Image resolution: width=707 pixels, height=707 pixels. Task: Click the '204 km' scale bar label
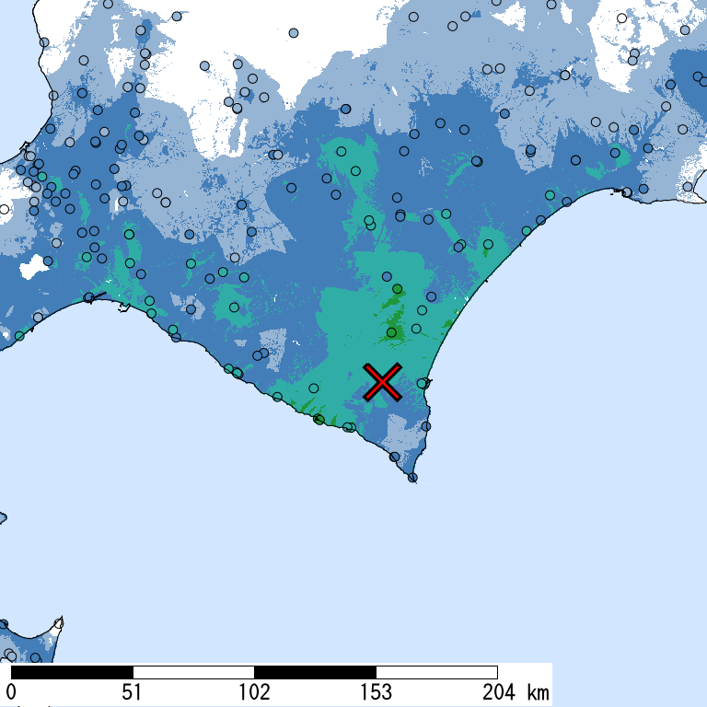pyautogui.click(x=516, y=692)
